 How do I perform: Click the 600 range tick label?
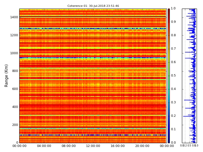(x=15, y=89)
